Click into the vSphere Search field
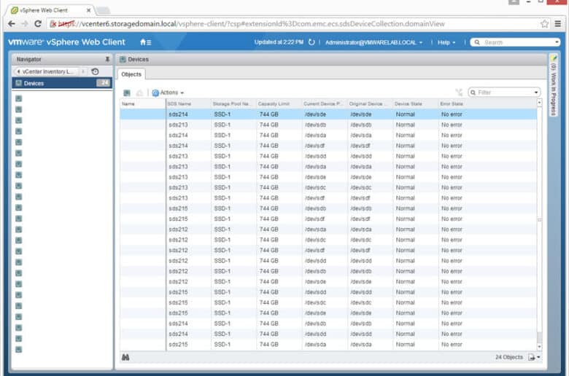 515,42
